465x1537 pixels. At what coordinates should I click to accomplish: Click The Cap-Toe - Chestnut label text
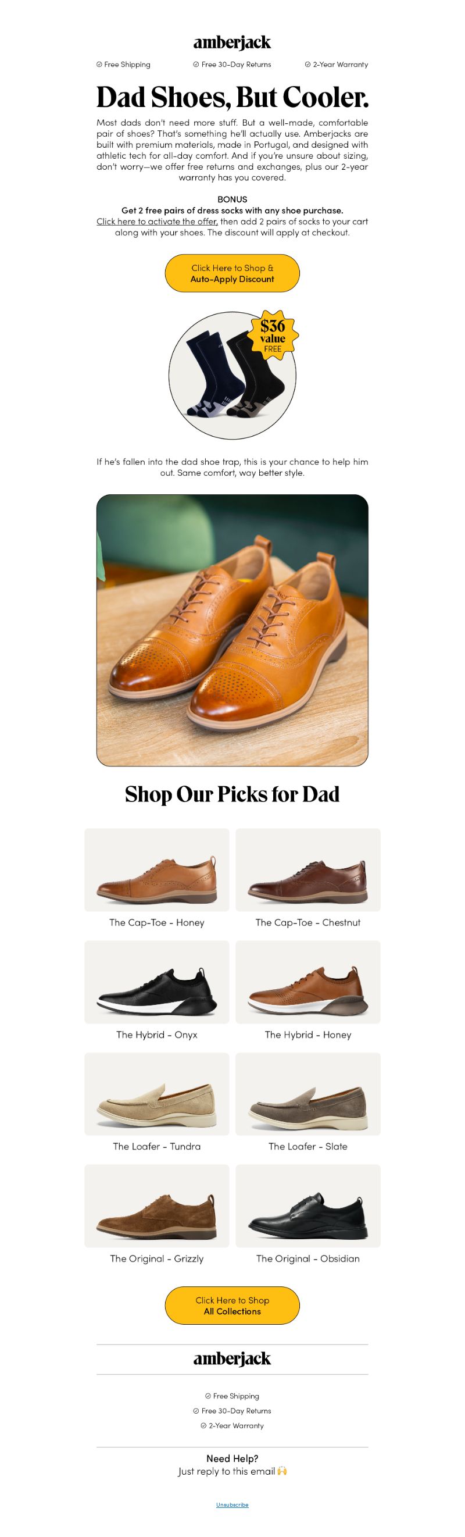(x=307, y=922)
